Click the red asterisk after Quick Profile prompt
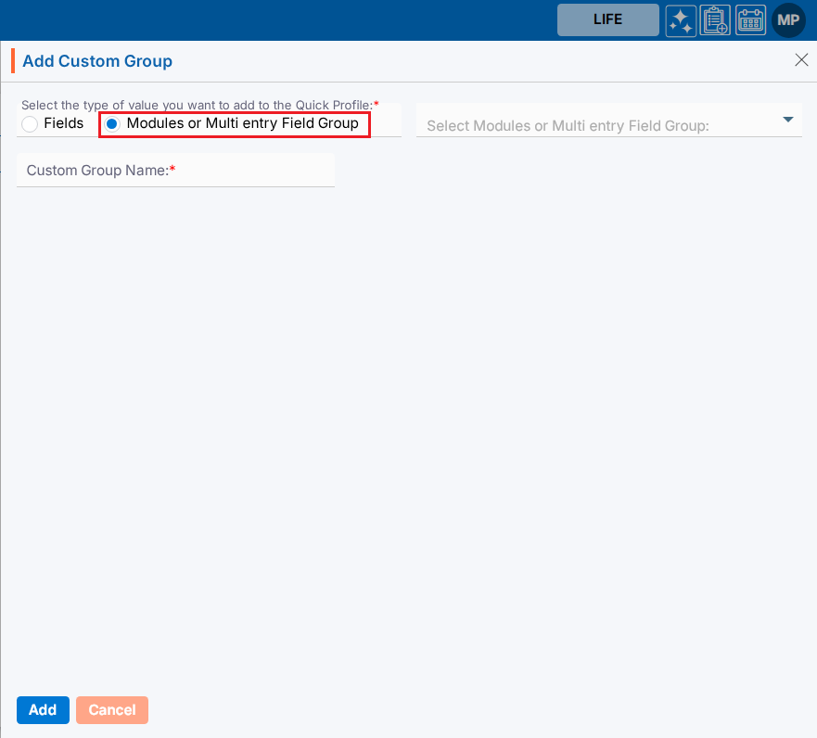 click(x=376, y=106)
